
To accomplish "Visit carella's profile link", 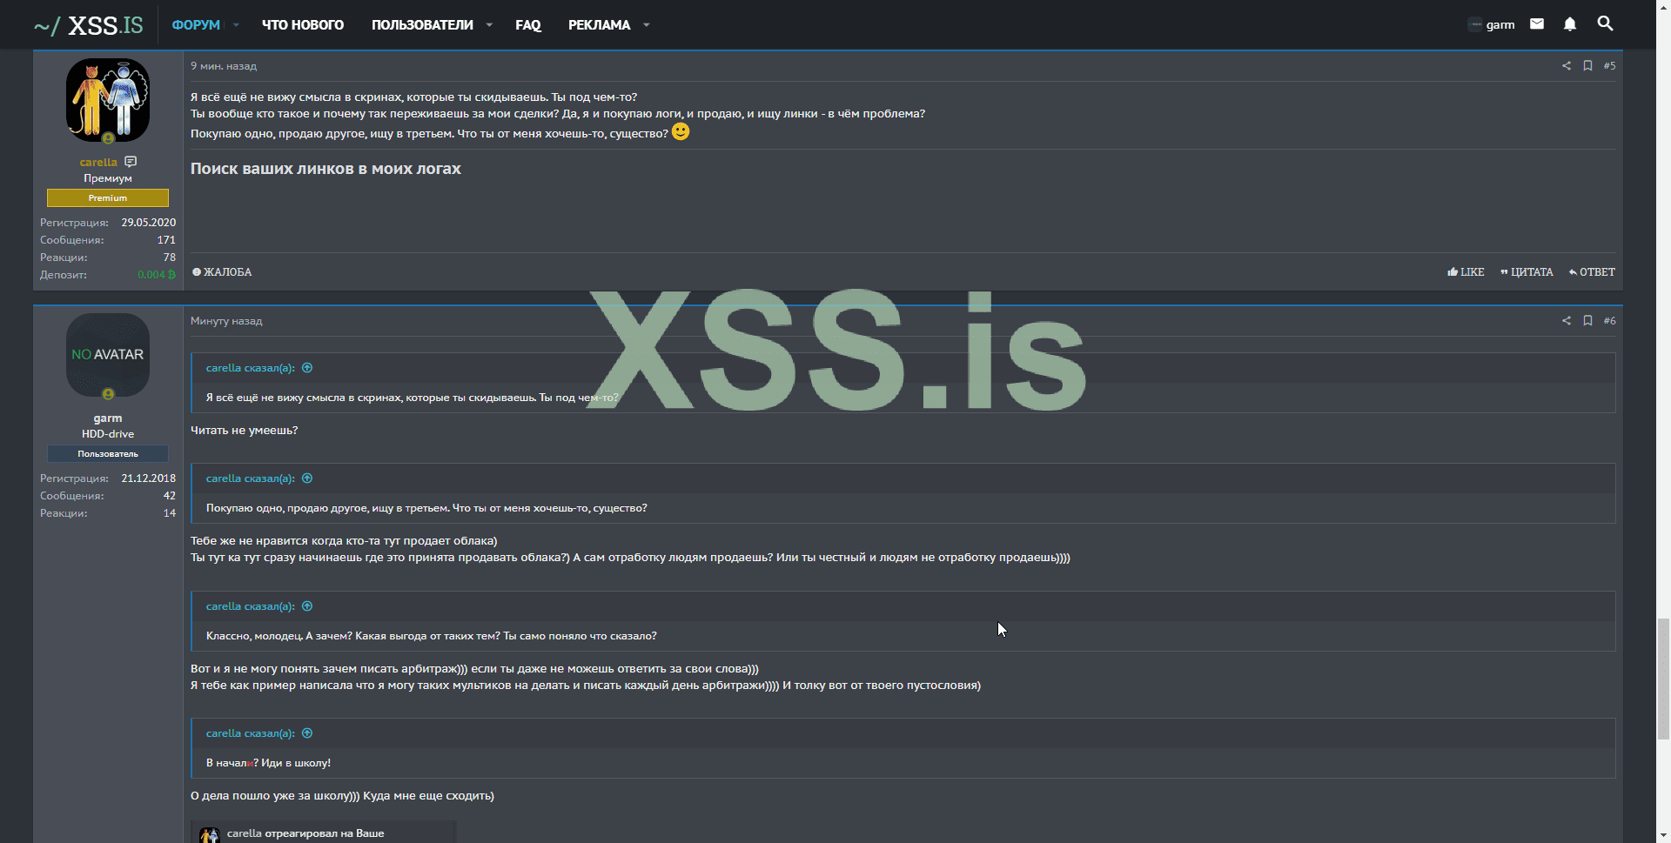I will click(97, 162).
